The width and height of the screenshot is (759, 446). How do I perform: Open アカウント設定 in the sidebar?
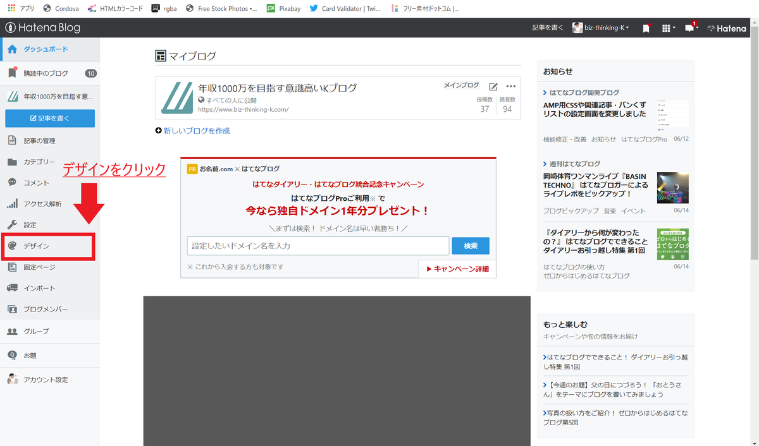coord(50,380)
